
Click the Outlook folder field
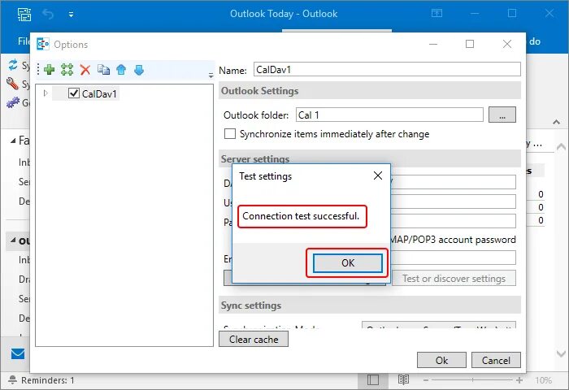point(389,115)
